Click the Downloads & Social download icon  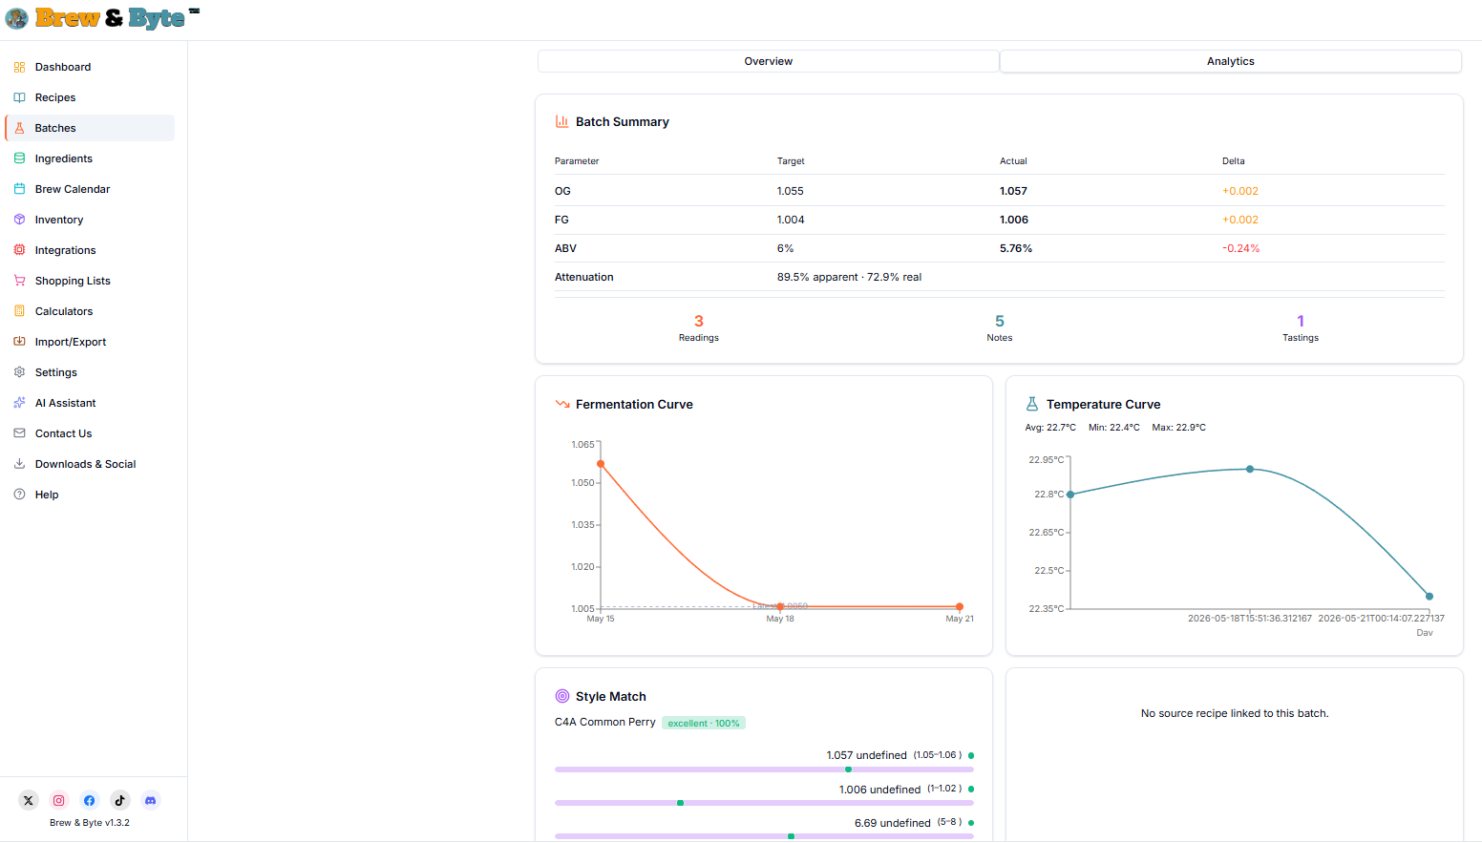(19, 464)
